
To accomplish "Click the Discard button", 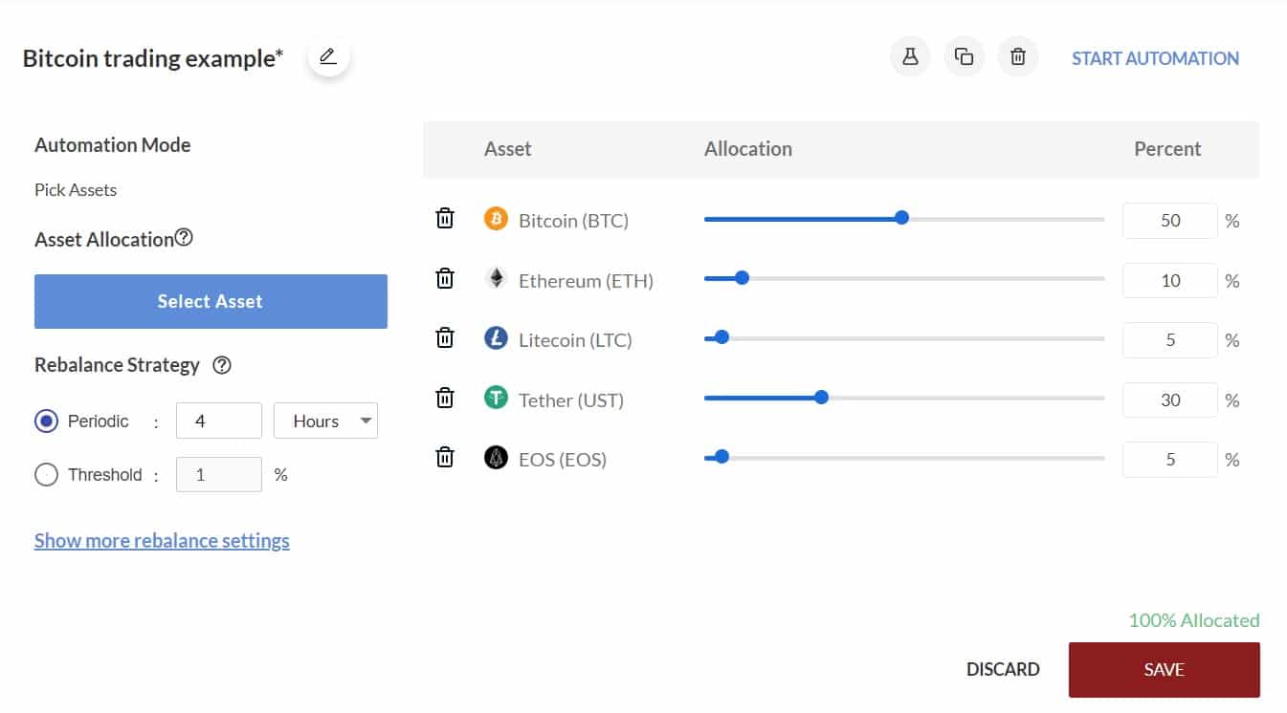I will [1003, 669].
